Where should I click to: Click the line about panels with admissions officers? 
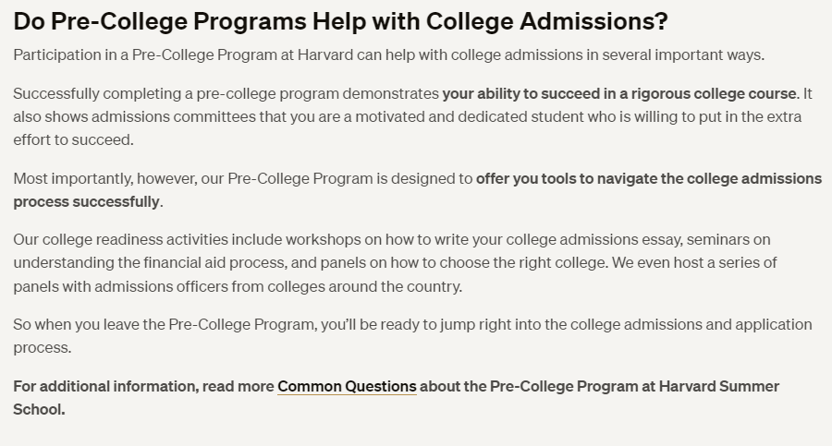238,286
